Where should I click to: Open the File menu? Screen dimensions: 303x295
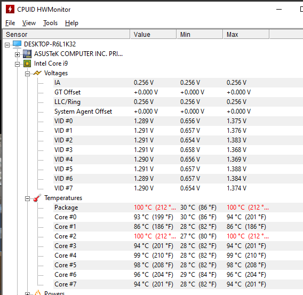pos(10,23)
